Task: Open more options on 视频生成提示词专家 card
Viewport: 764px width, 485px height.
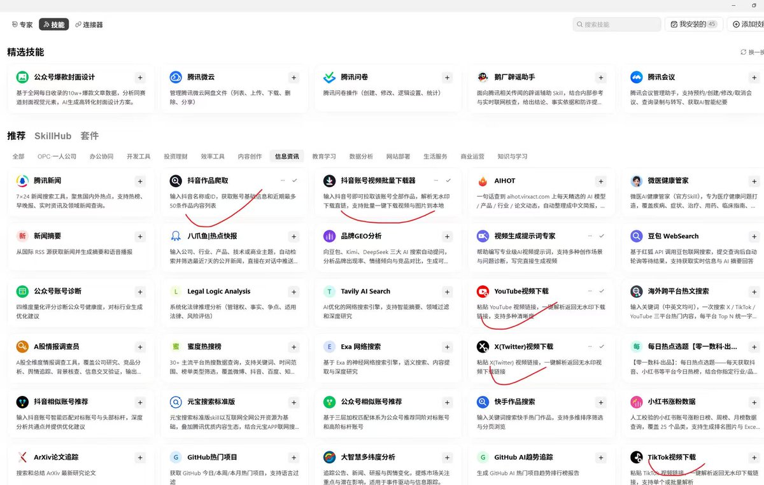Action: 590,235
